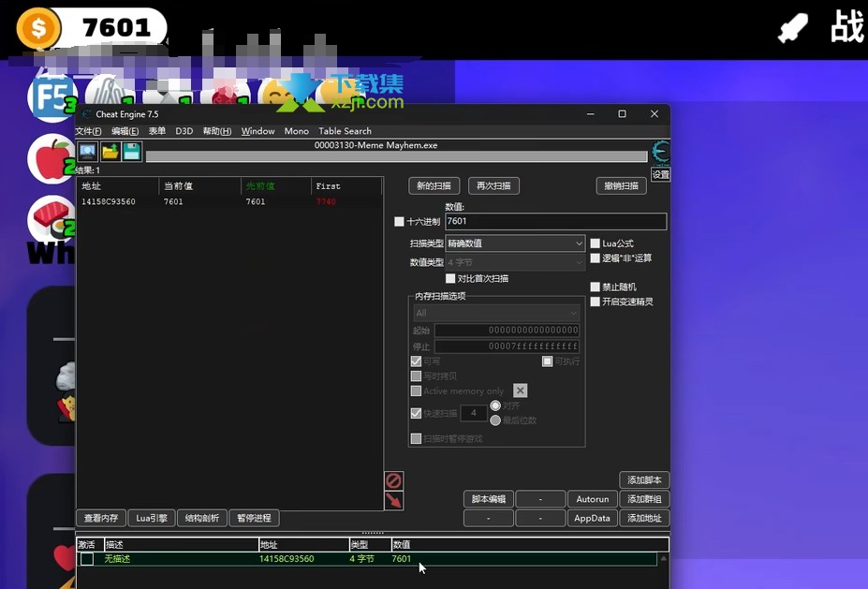
Task: Toggle the 可写 writable checkbox
Action: click(x=417, y=361)
